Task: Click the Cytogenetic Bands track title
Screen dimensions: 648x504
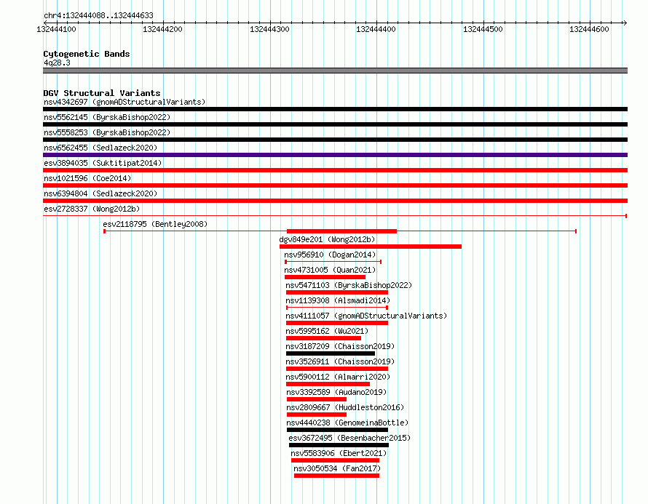Action: coord(87,54)
